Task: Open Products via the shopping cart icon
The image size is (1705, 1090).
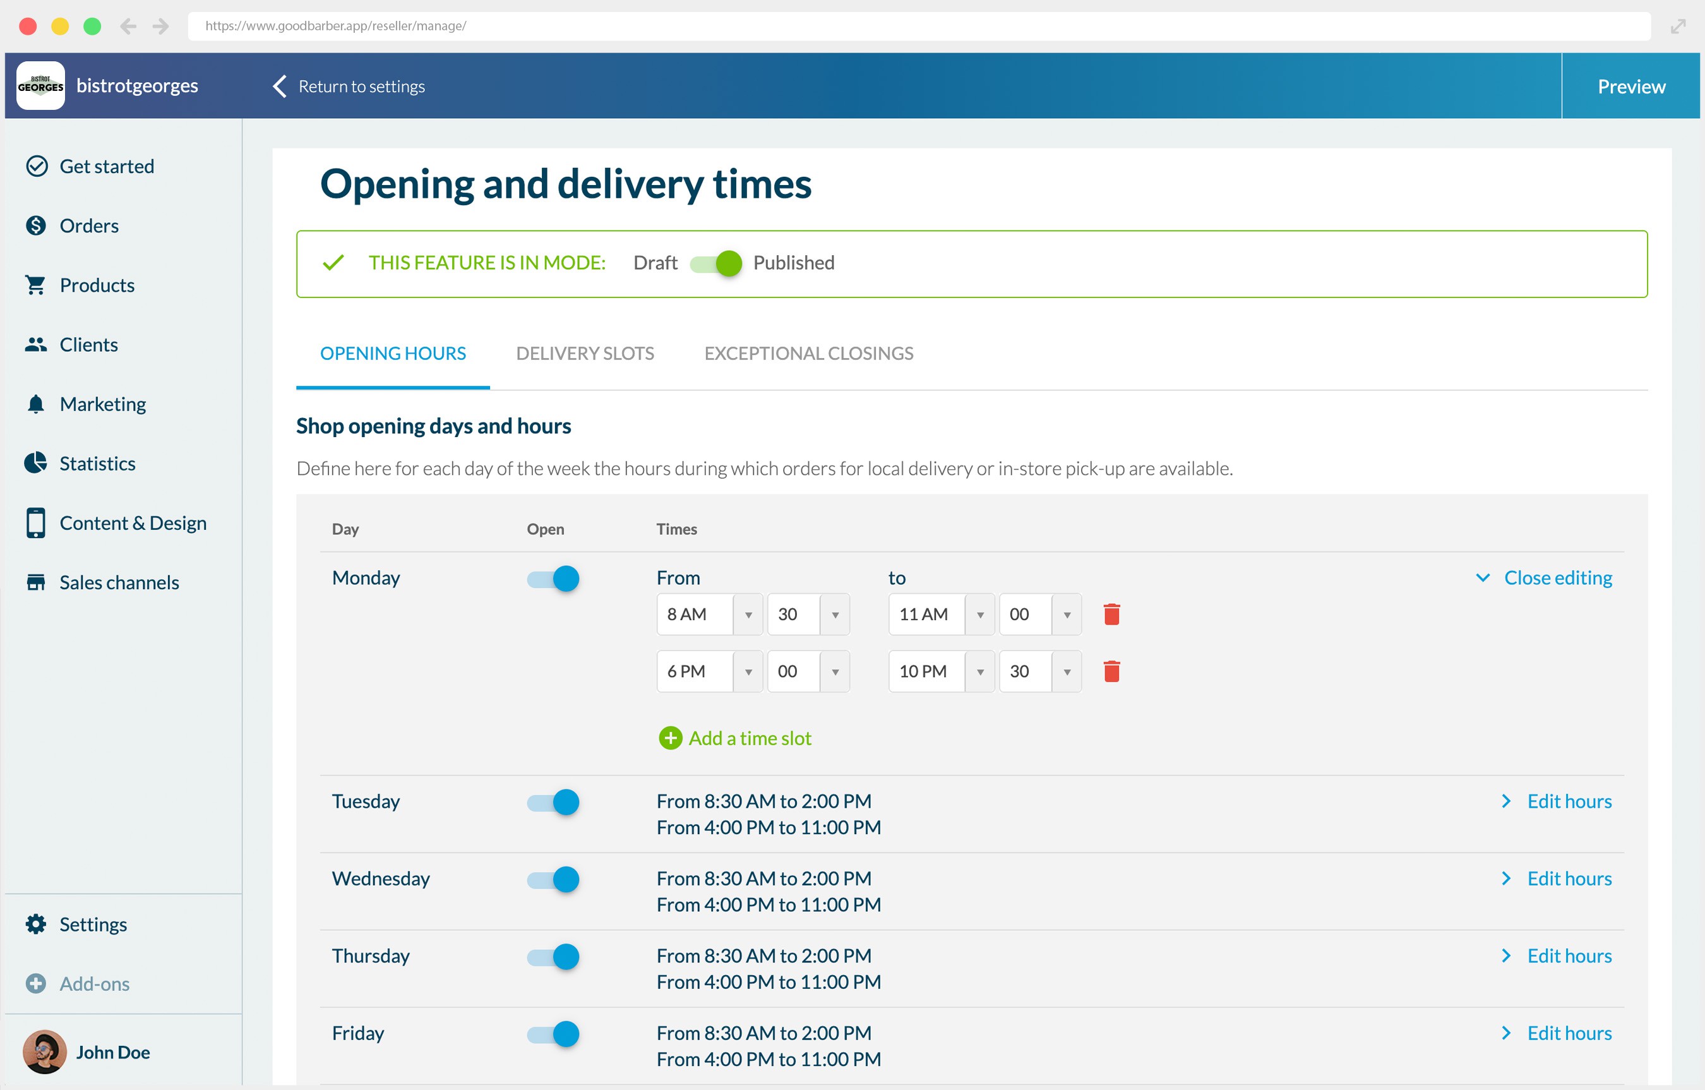Action: 35,285
